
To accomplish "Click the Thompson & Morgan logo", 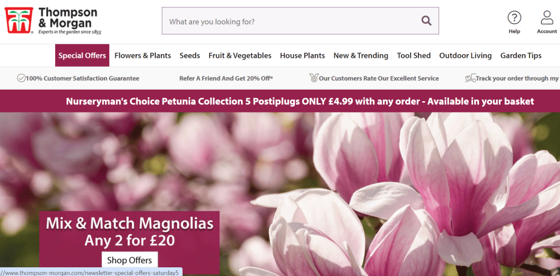I will (x=53, y=21).
